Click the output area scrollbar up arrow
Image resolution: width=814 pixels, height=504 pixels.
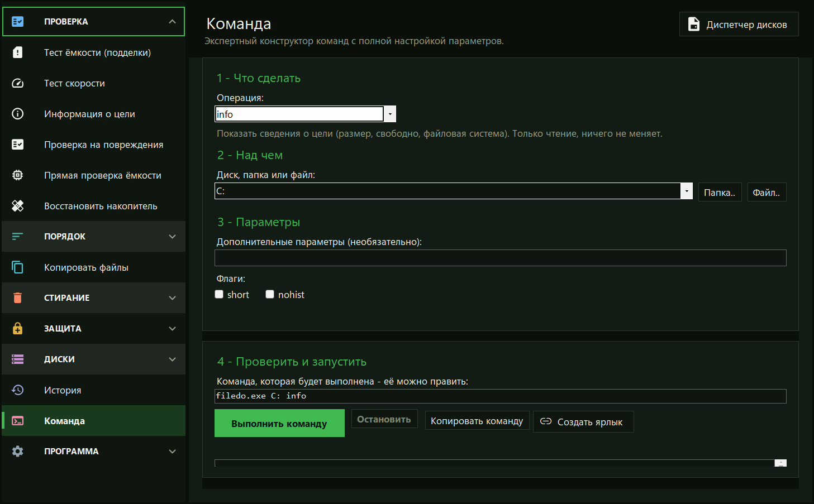coord(780,463)
